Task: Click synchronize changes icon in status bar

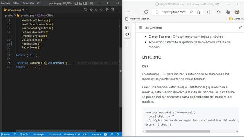Action: click(x=15, y=134)
